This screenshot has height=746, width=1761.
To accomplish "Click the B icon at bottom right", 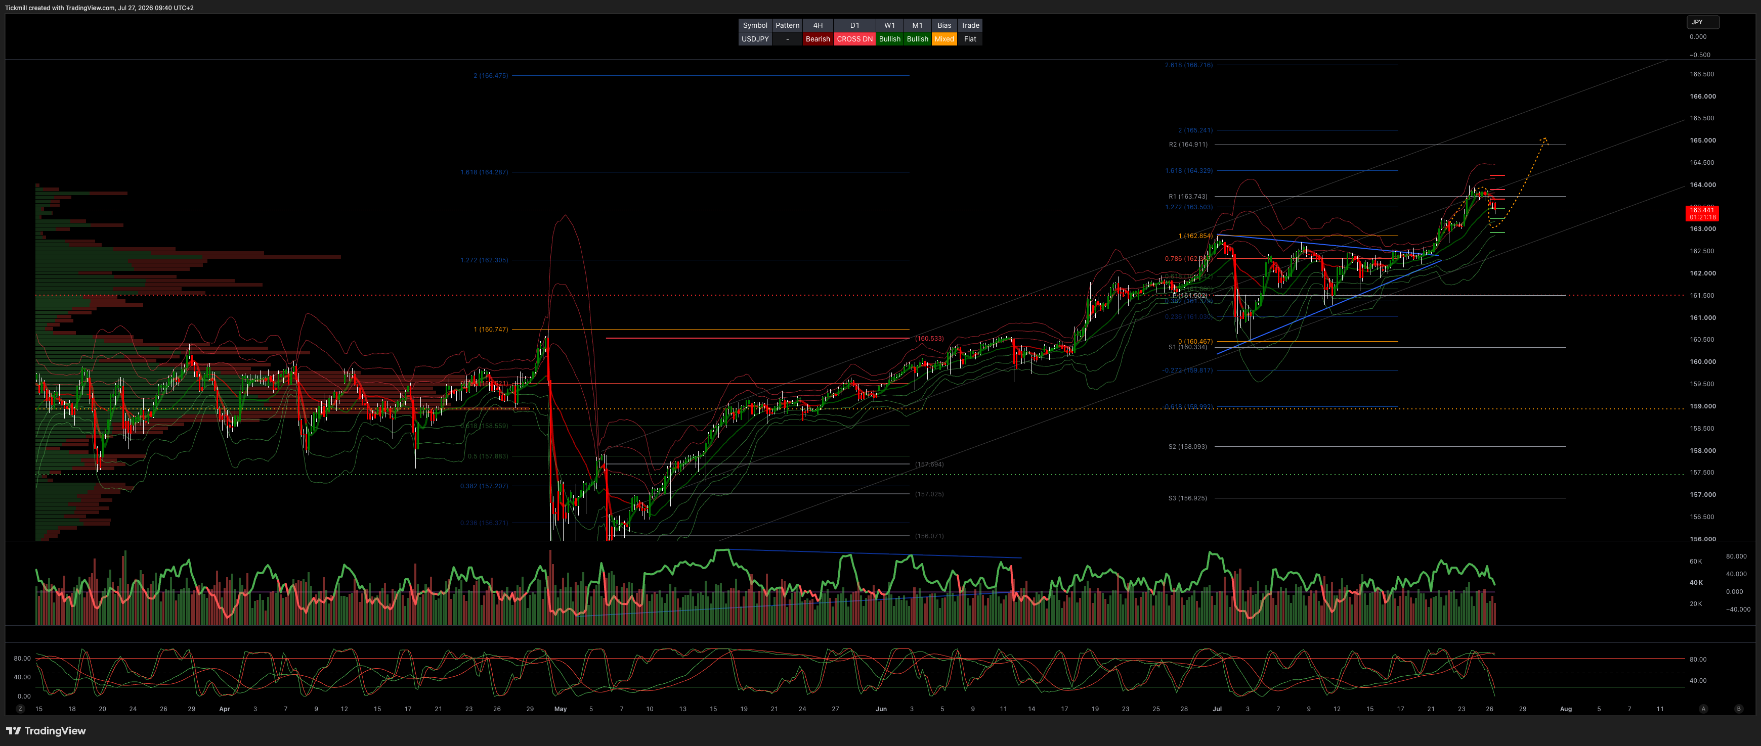I will [1738, 709].
